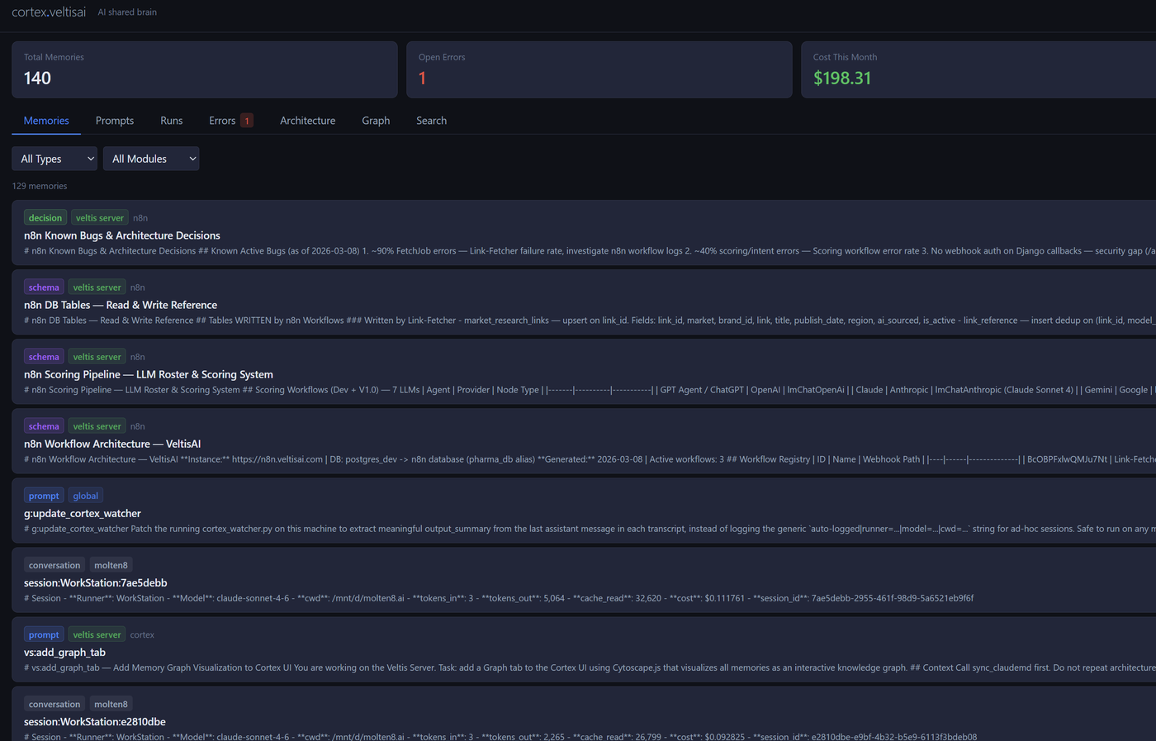Click the green decision tag
1156x741 pixels.
[x=45, y=218]
